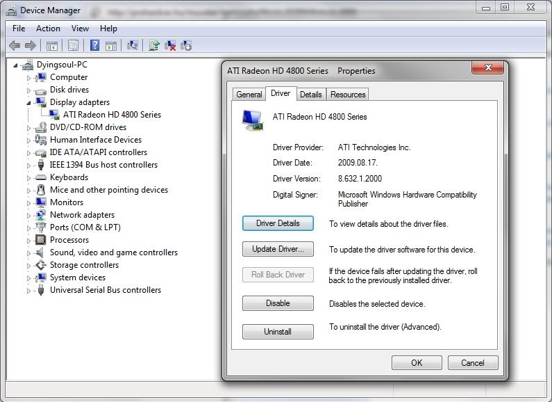The image size is (552, 402).
Task: Expand the IDE ATA/ATAPI controllers node
Action: [29, 153]
